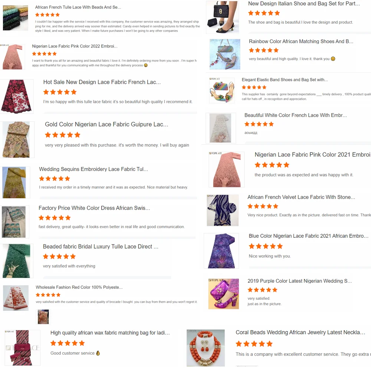Click the African French Velvet Lace Fabric title
Screen dimensions: 371x371
(301, 197)
